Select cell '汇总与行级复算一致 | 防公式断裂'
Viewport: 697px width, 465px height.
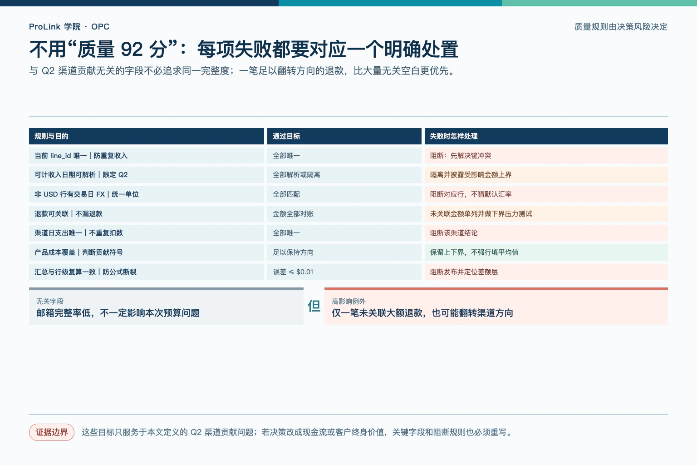(147, 272)
